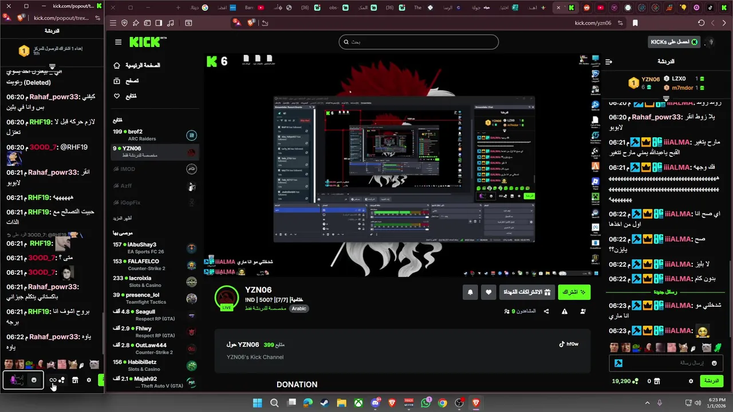Open the shop icon in main chat footer
Image resolution: width=733 pixels, height=412 pixels.
click(657, 381)
